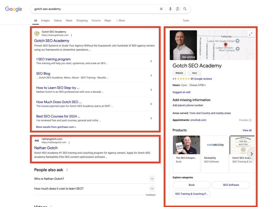265x207 pixels.
Task: Click More results from gotchseo.com
Action: (56, 127)
